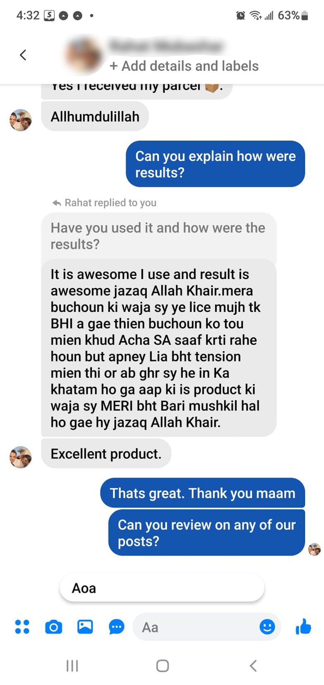Open the four-dots more actions menu
Image resolution: width=324 pixels, height=685 pixels.
(22, 627)
